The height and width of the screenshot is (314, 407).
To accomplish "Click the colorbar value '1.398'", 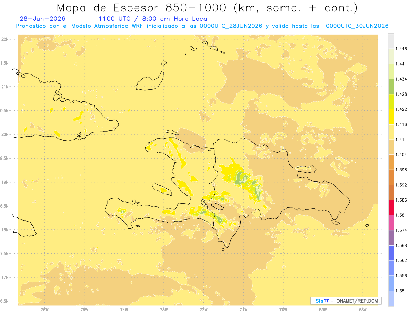I will tap(401, 170).
